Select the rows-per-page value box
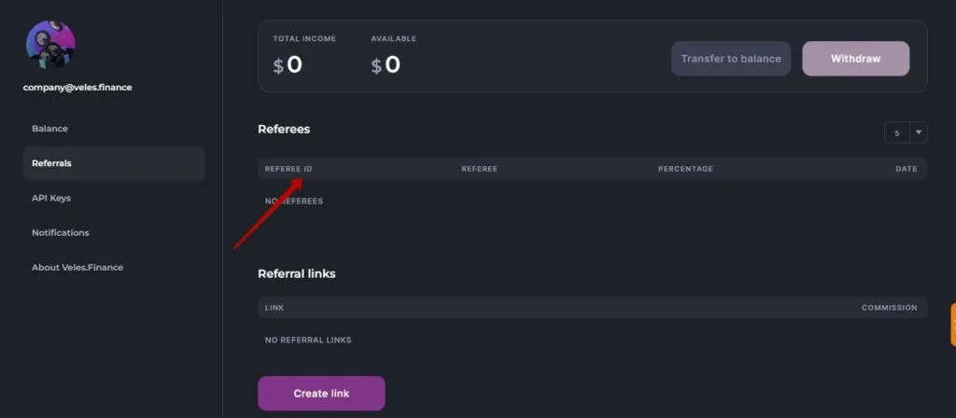 point(897,133)
